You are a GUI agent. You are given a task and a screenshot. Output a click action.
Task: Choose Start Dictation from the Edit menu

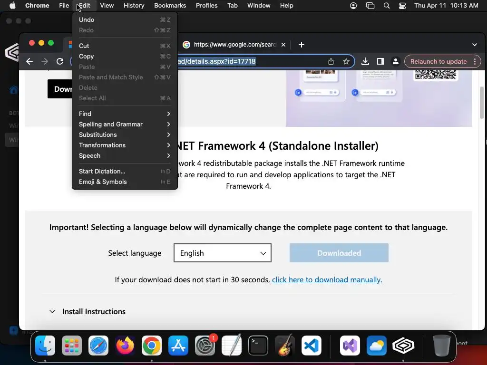click(x=125, y=171)
